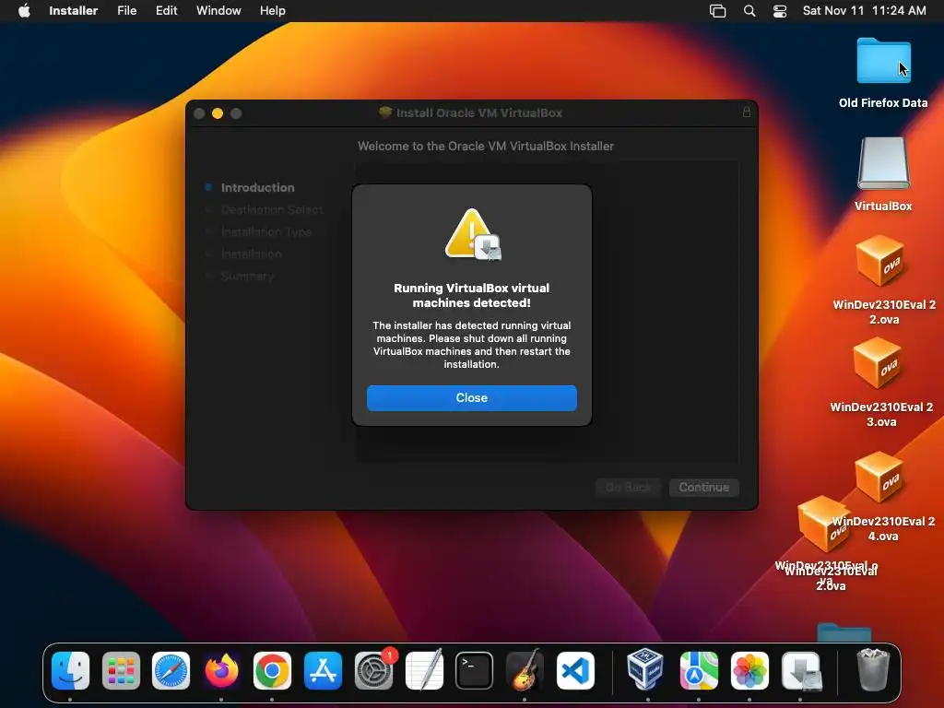This screenshot has width=944, height=708.
Task: Click the Stage Manager icon in menu bar
Action: pyautogui.click(x=717, y=11)
